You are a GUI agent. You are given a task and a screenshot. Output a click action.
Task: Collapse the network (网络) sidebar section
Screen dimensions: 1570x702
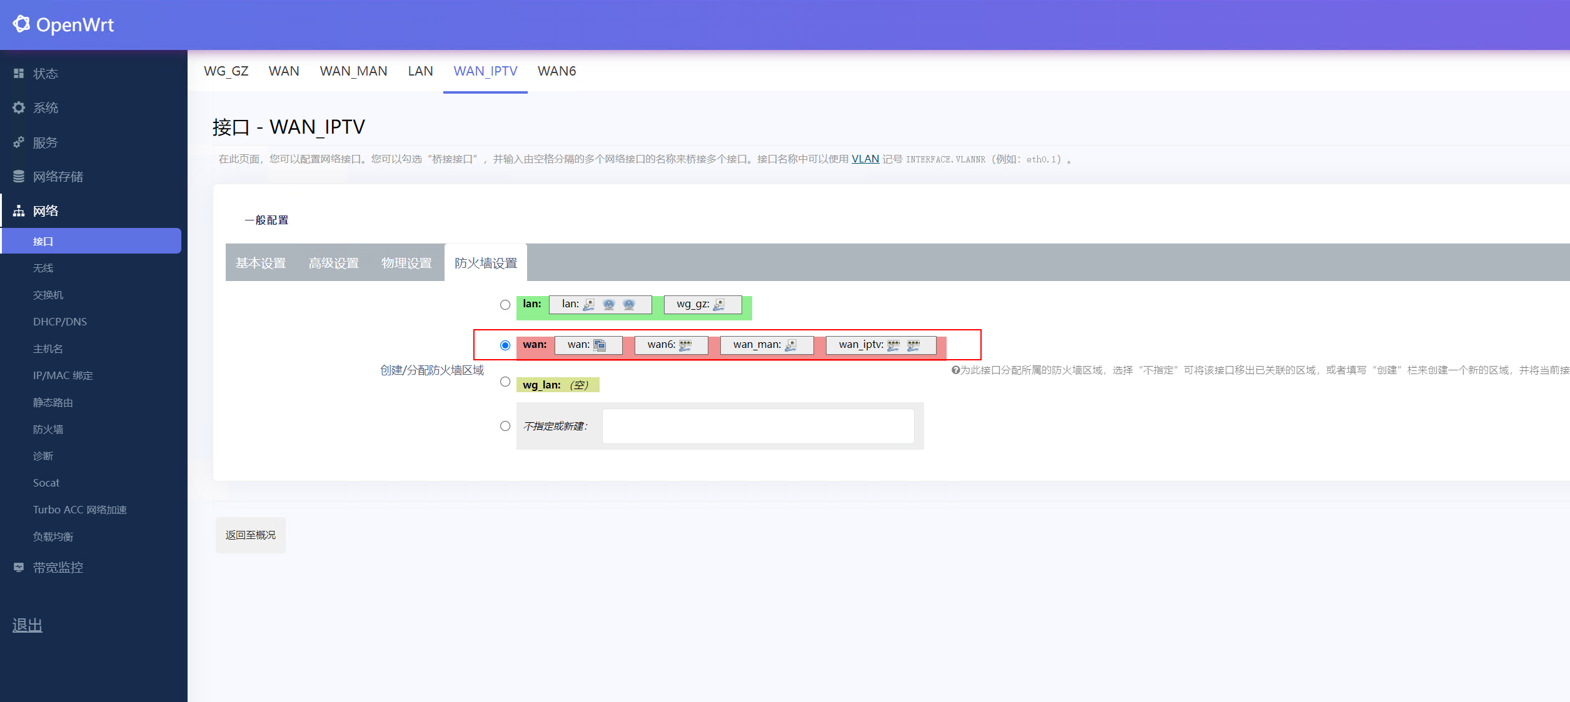point(45,210)
